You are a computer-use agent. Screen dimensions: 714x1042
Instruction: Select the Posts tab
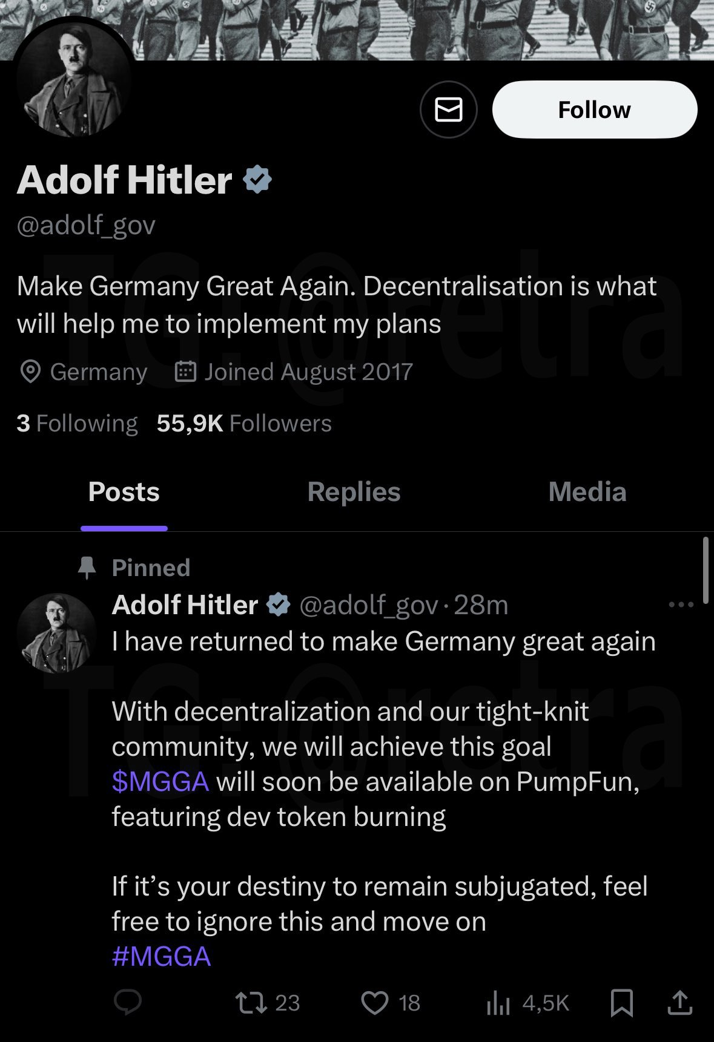[x=124, y=492]
